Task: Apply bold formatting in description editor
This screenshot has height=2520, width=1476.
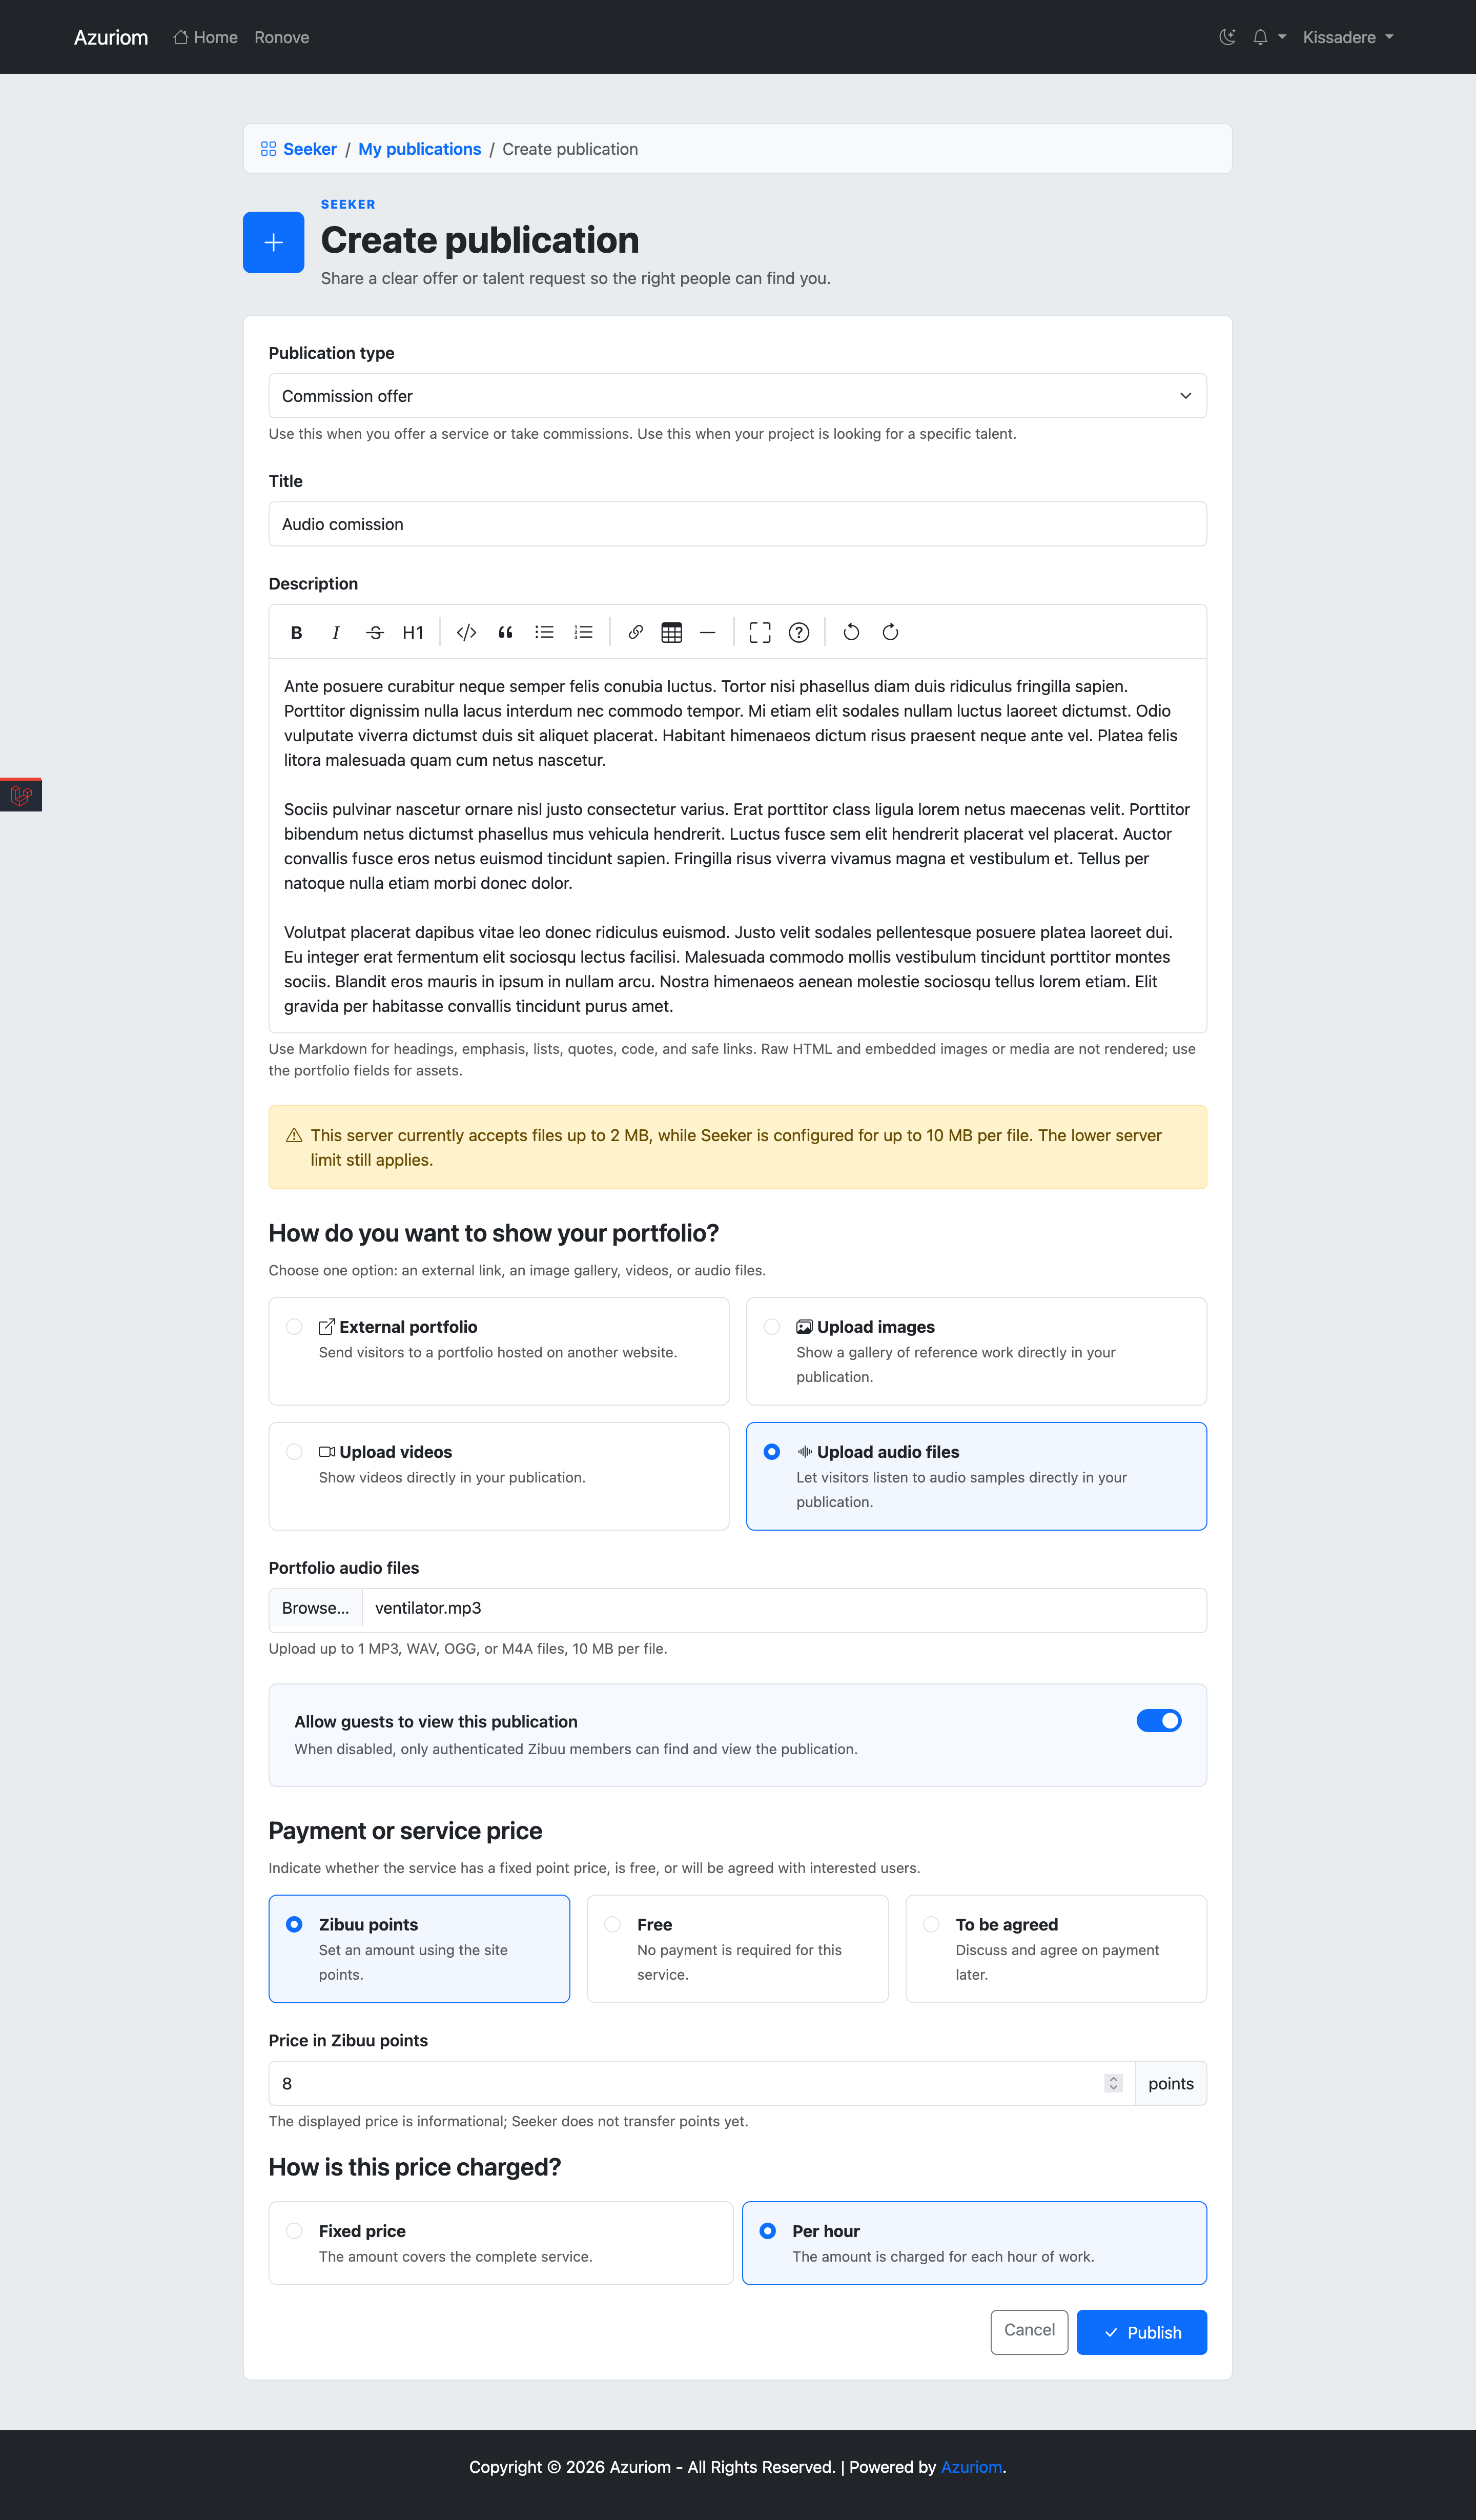Action: click(x=296, y=632)
